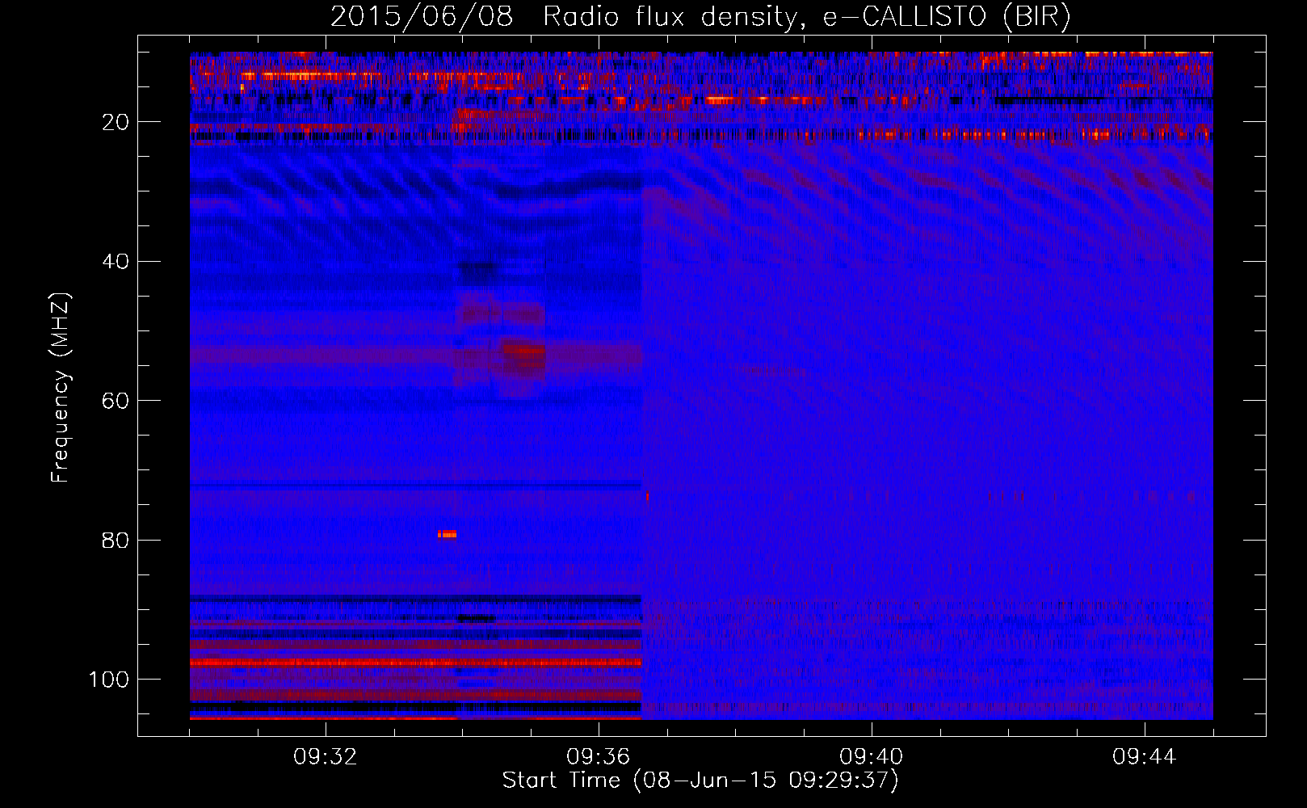Click the '80' frequency tick label
1307x808 pixels.
[116, 541]
